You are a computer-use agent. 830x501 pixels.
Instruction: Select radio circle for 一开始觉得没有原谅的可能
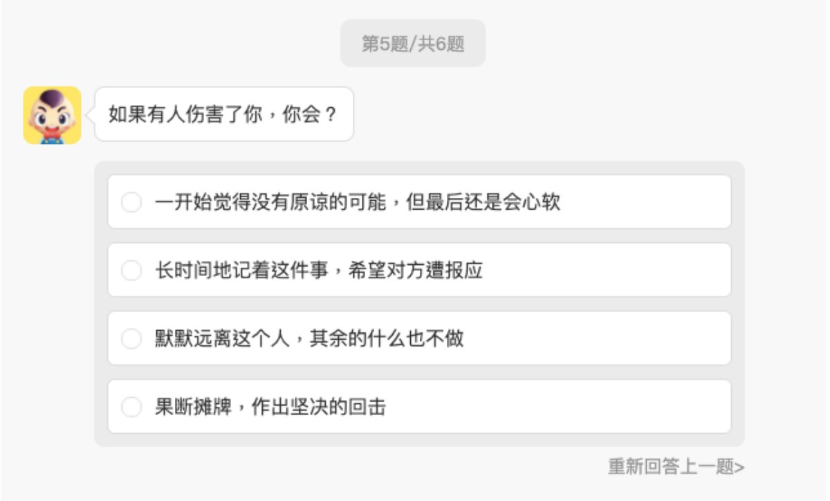coord(131,202)
